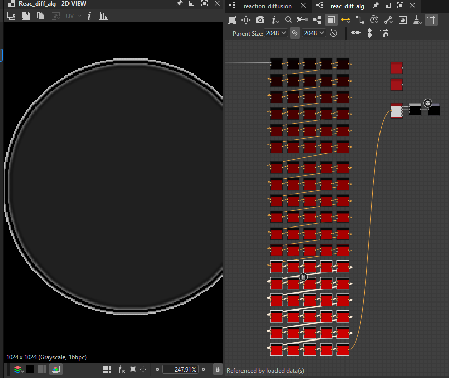Toggle the RGB color display monitor

coord(55,369)
